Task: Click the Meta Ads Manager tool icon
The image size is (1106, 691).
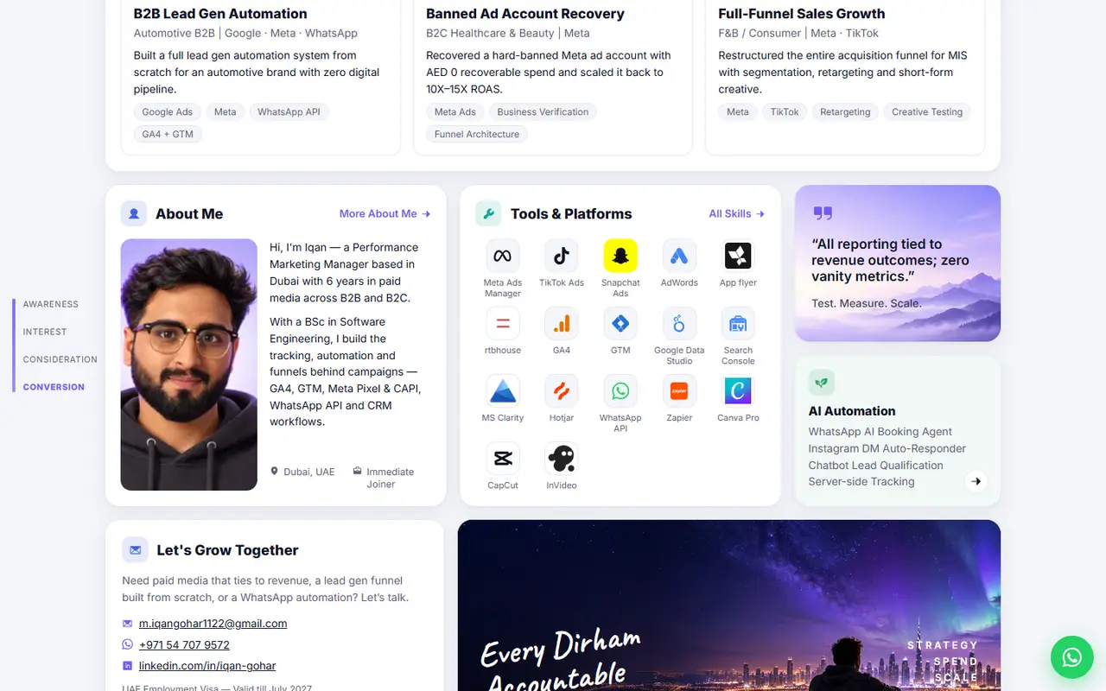Action: coord(503,256)
